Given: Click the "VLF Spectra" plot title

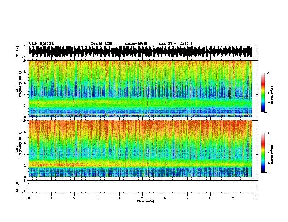Looking at the screenshot, I should click(41, 44).
